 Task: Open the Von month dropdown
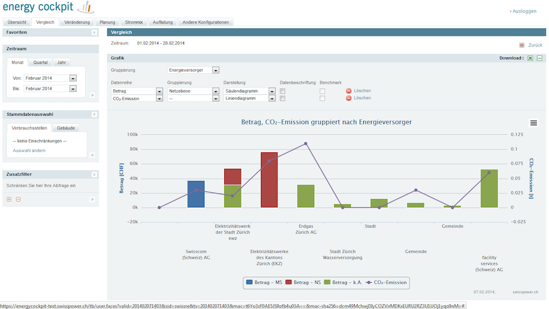point(73,78)
